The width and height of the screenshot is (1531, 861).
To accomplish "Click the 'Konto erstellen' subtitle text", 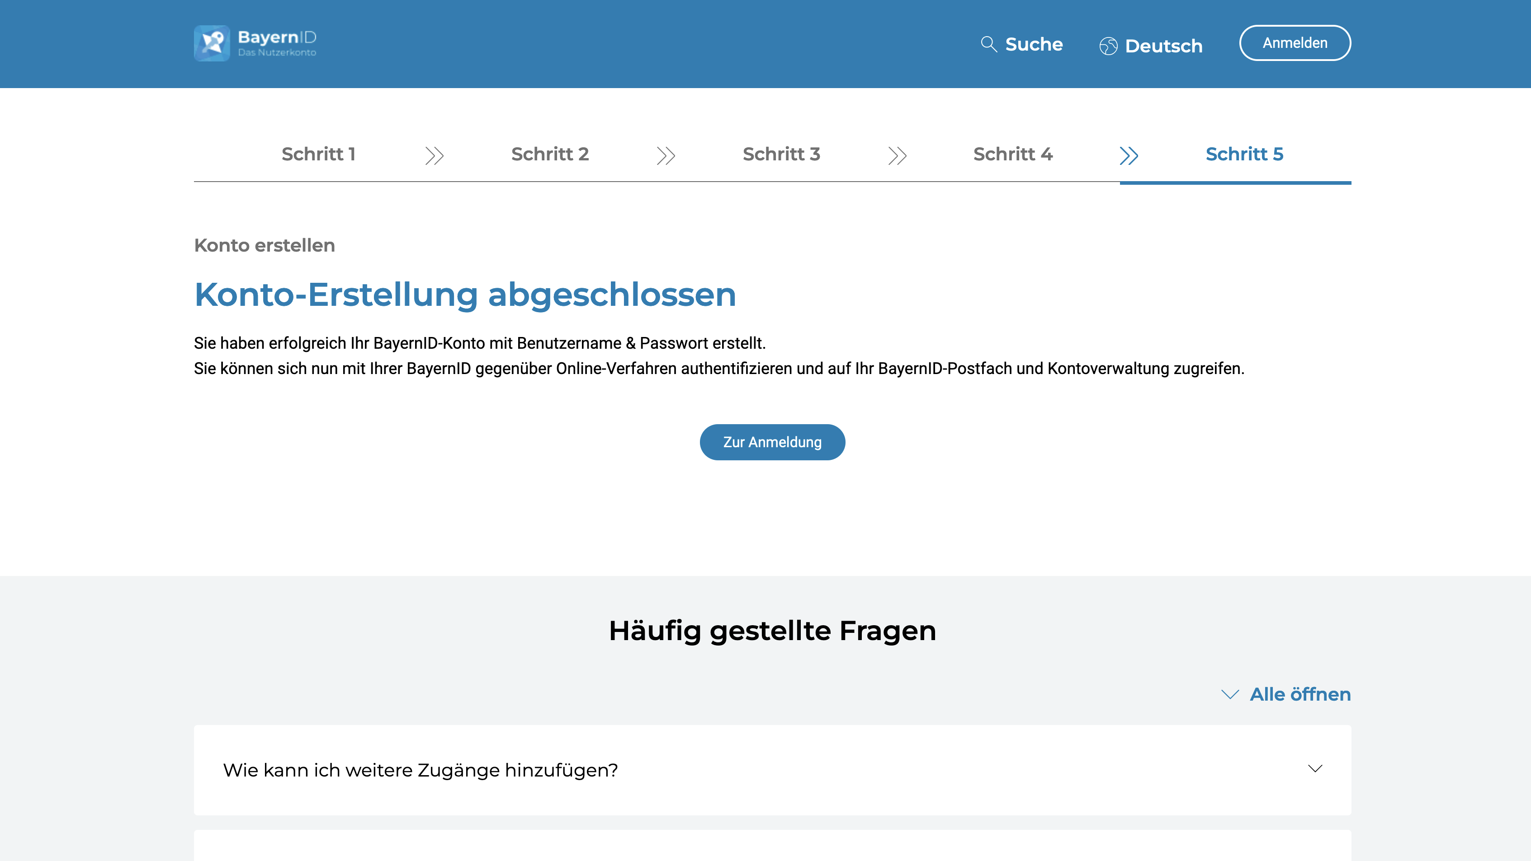I will [265, 245].
